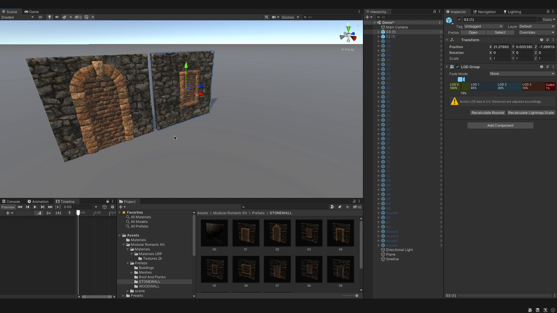Toggle scene effects icon in Scene toolbar
The width and height of the screenshot is (557, 313).
[64, 17]
